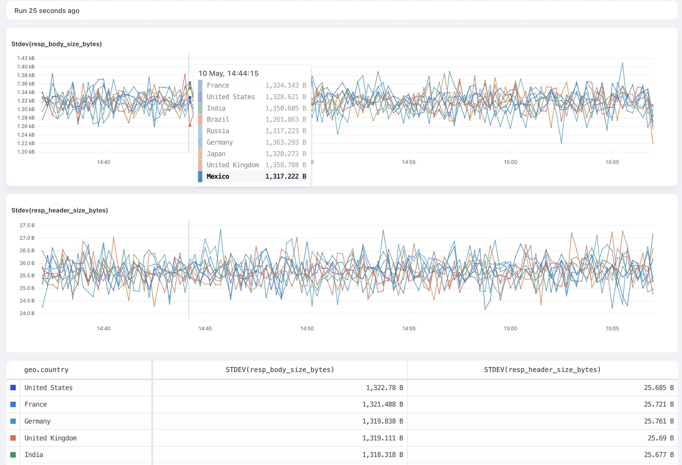The width and height of the screenshot is (682, 465).
Task: Select the Russia swatch in the hover tooltip
Action: pyautogui.click(x=200, y=131)
